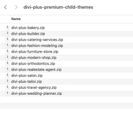This screenshot has height=113, width=133.
Task: Click the zip icon for divi-plus-furniture-store.zip
Action: click(x=7, y=52)
